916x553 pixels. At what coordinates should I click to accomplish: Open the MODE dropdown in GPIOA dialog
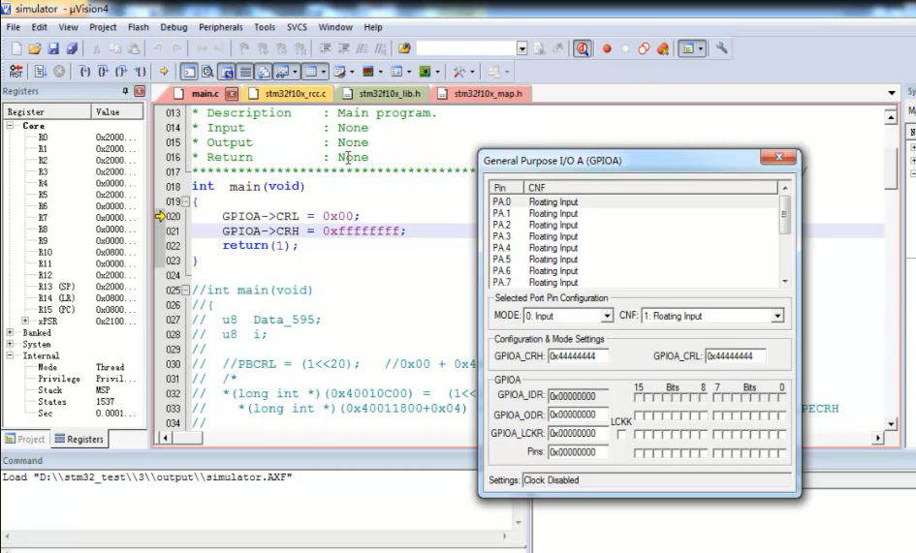(x=607, y=316)
